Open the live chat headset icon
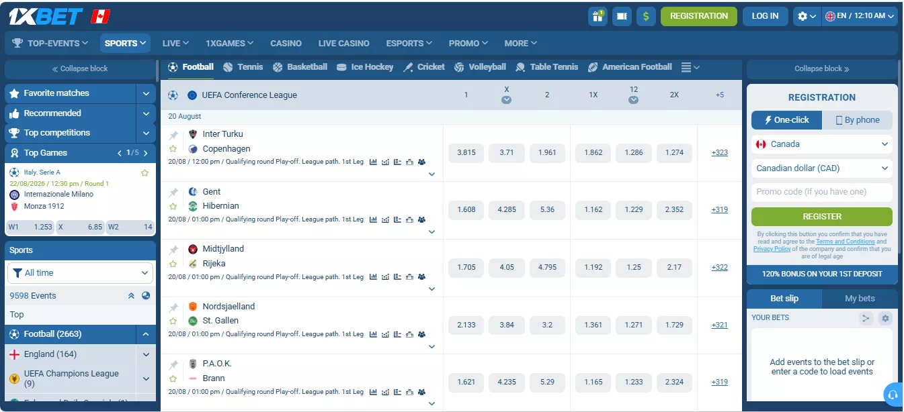Screen dimensions: 904x412 (893, 393)
